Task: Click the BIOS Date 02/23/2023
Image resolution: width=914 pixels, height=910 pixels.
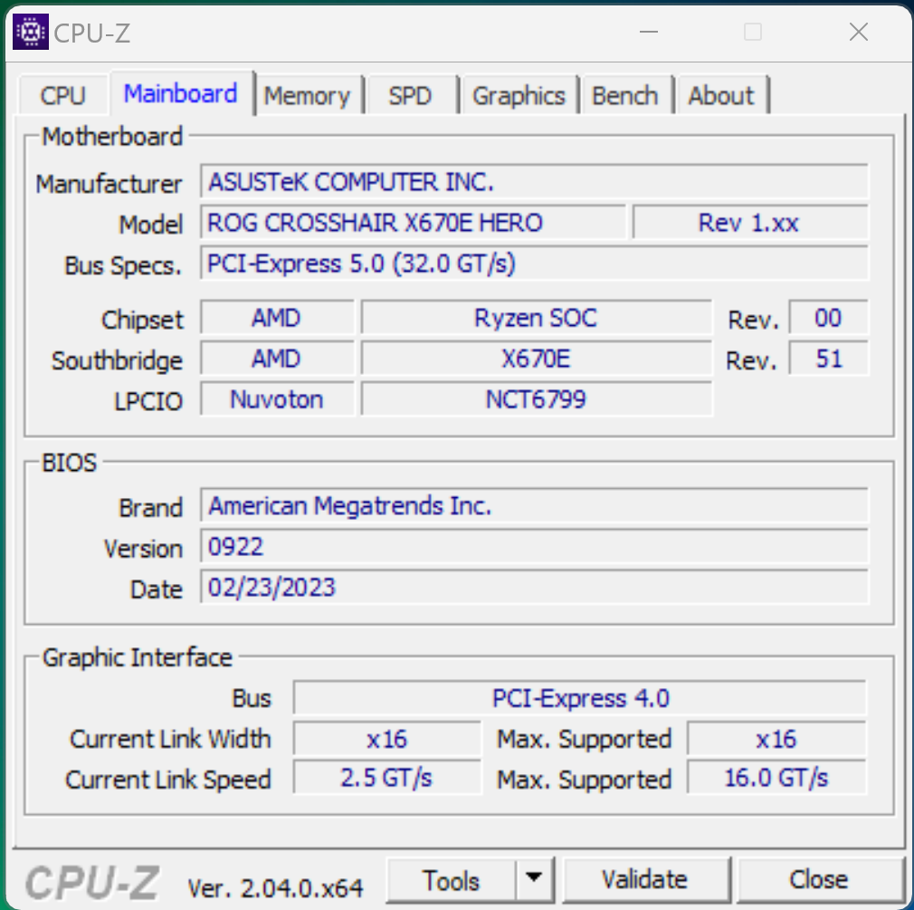Action: (x=534, y=588)
